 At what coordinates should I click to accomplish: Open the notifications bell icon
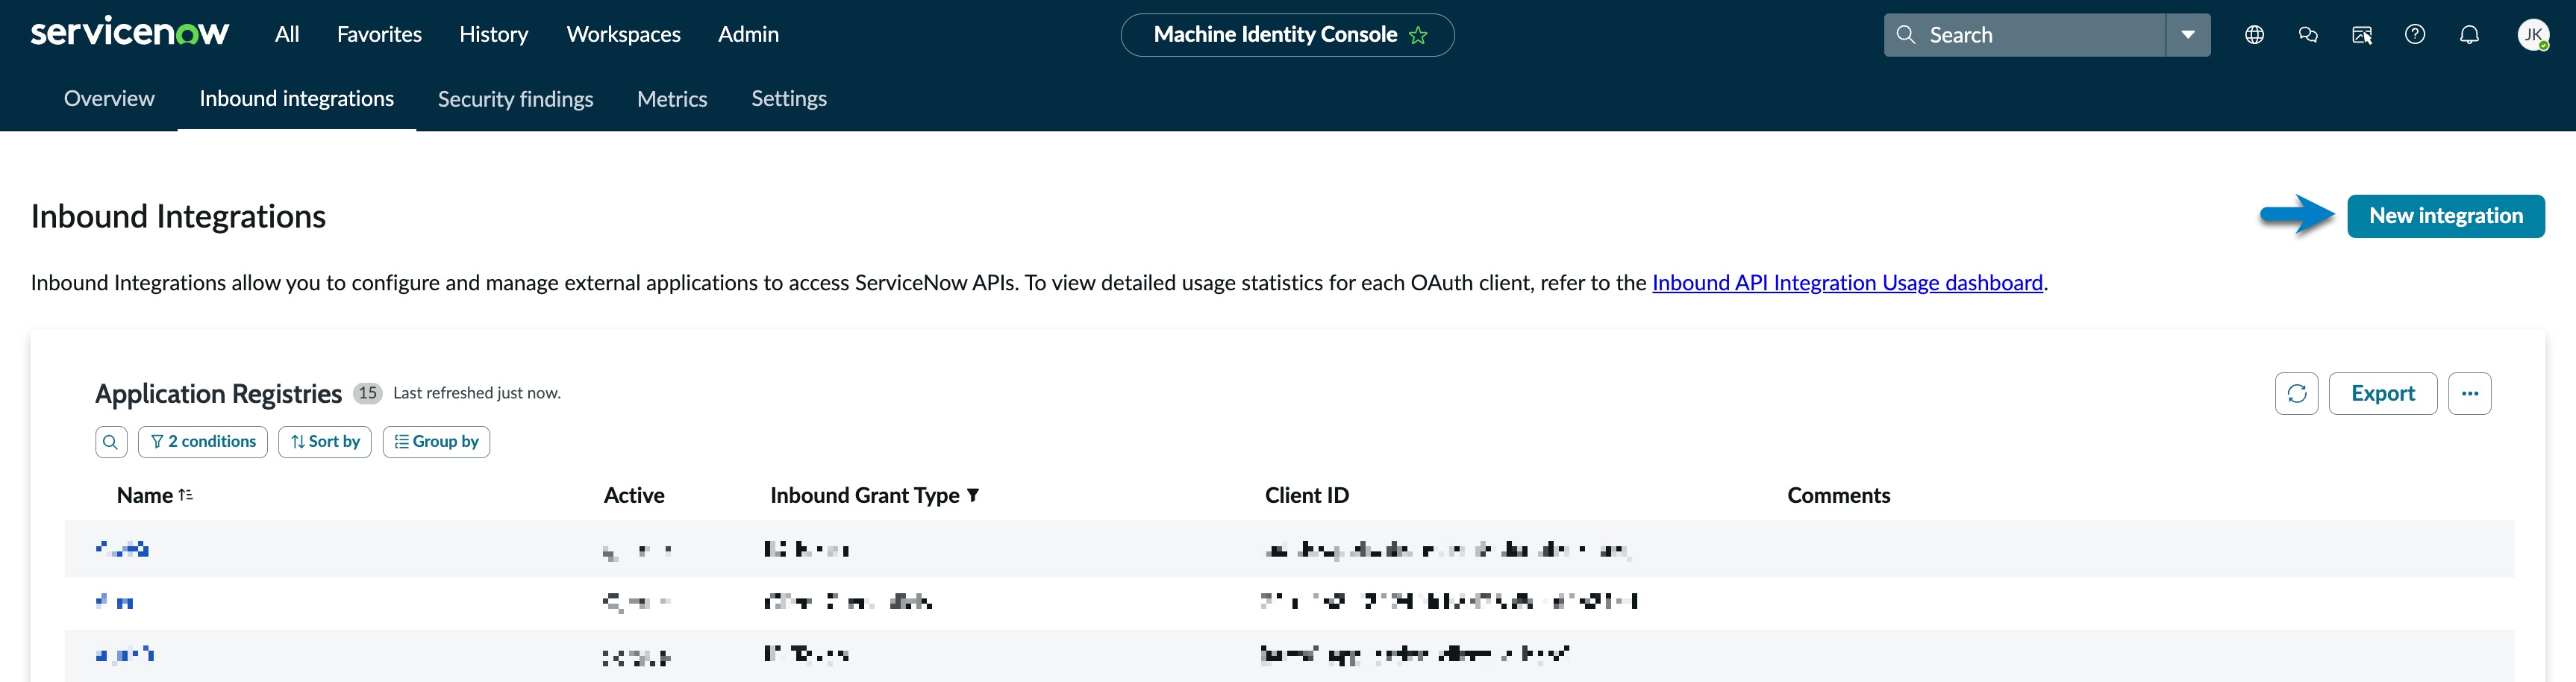[2469, 35]
